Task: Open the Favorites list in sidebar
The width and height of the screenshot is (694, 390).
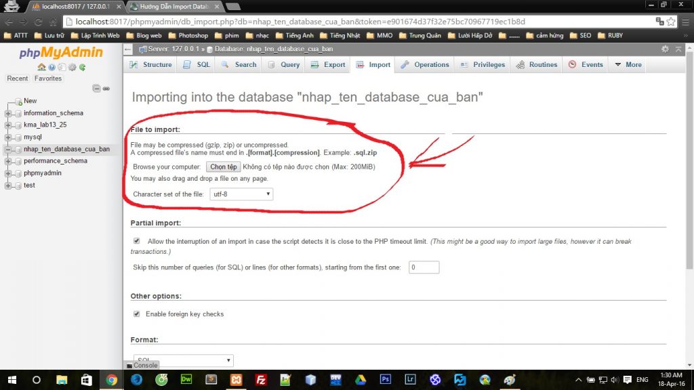Action: (48, 79)
